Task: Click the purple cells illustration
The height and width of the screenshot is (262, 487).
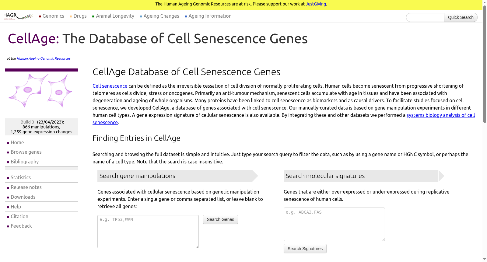Action: point(40,91)
